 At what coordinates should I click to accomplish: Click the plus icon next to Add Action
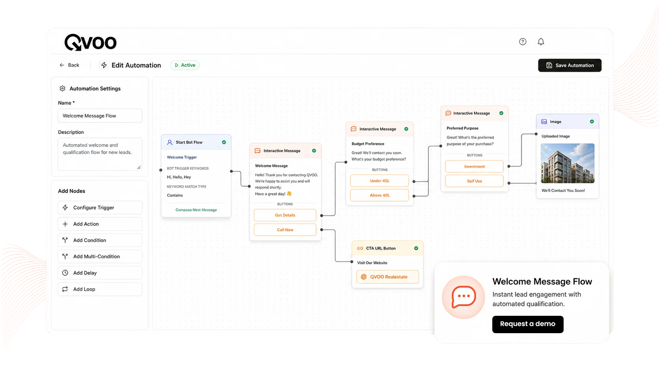[x=65, y=224]
